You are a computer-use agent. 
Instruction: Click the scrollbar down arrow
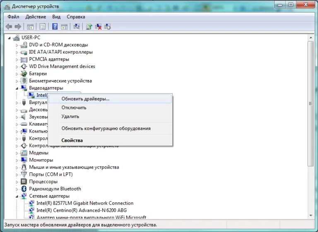(311, 215)
